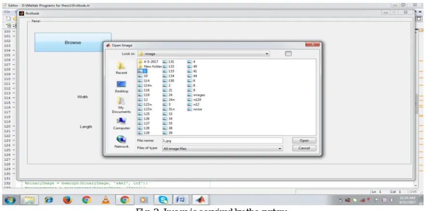
Task: Click the Browse button on the panel
Action: tap(73, 42)
